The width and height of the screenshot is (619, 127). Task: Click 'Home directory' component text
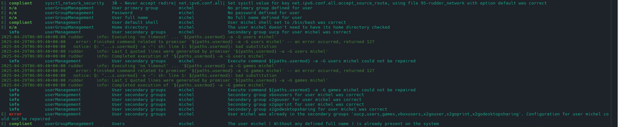coord(130,27)
